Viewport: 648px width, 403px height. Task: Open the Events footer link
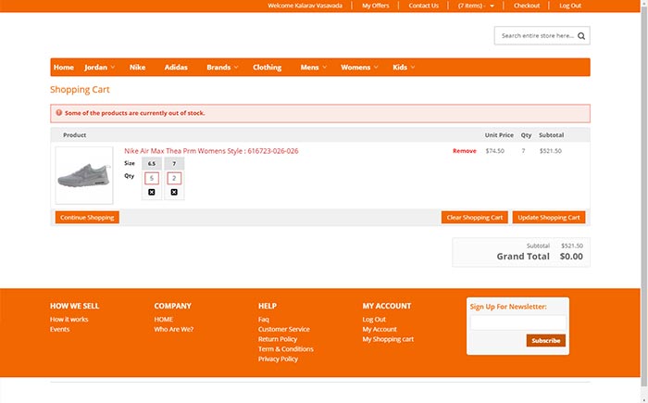tap(59, 329)
